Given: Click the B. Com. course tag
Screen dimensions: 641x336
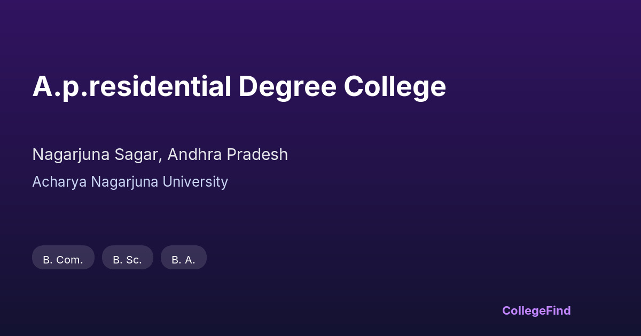Looking at the screenshot, I should click(x=63, y=260).
